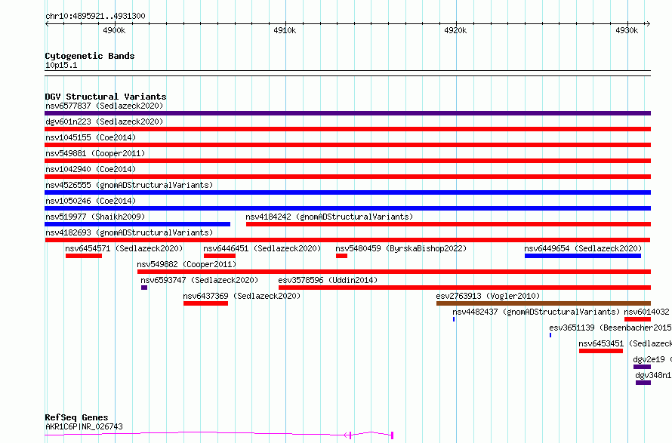672x443 pixels.
Task: Click the red esv3578596 variant bar
Action: pos(464,288)
